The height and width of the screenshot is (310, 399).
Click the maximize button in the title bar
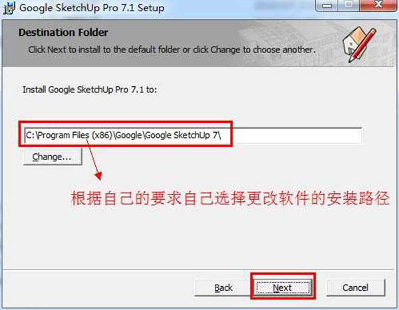pos(349,5)
